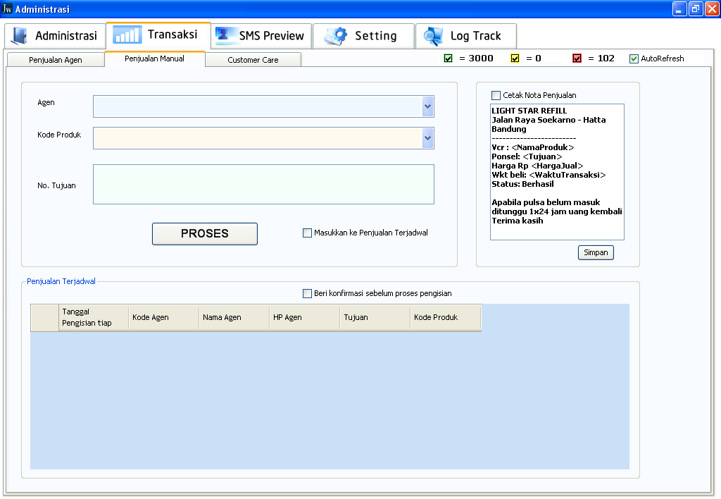The height and width of the screenshot is (499, 721).
Task: Switch to the Administrasi tab label
Action: coord(66,36)
